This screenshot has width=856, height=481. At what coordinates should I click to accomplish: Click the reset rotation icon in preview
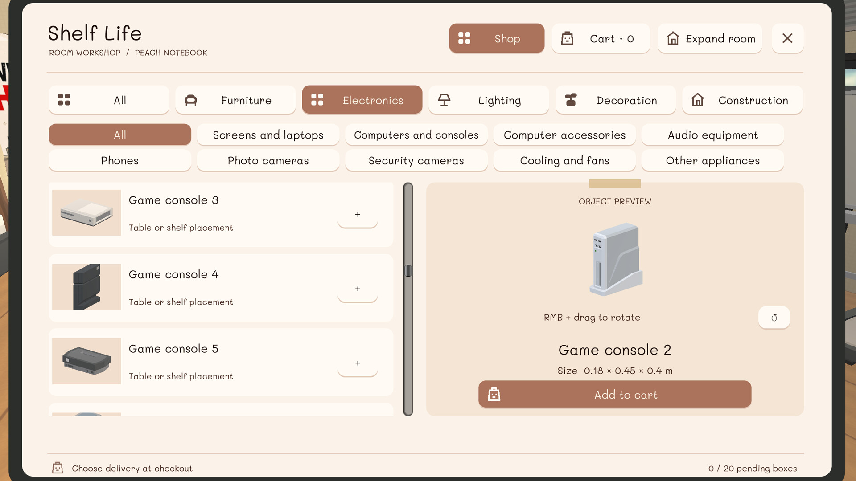pos(774,318)
